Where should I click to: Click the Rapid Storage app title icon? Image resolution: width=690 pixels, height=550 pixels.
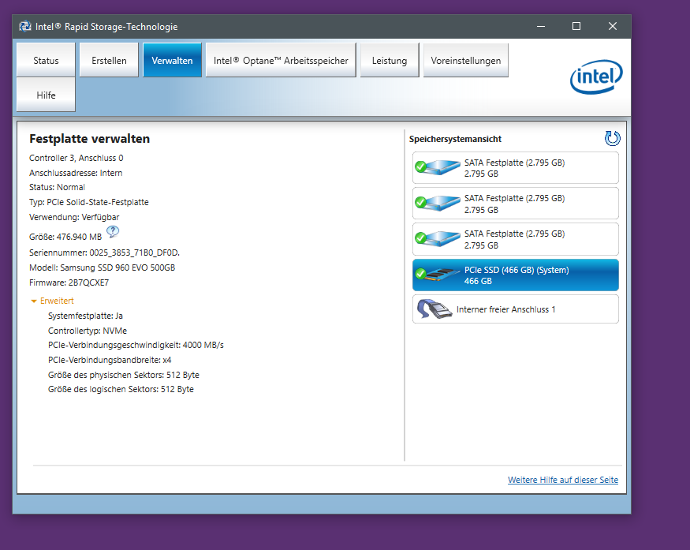tap(25, 26)
